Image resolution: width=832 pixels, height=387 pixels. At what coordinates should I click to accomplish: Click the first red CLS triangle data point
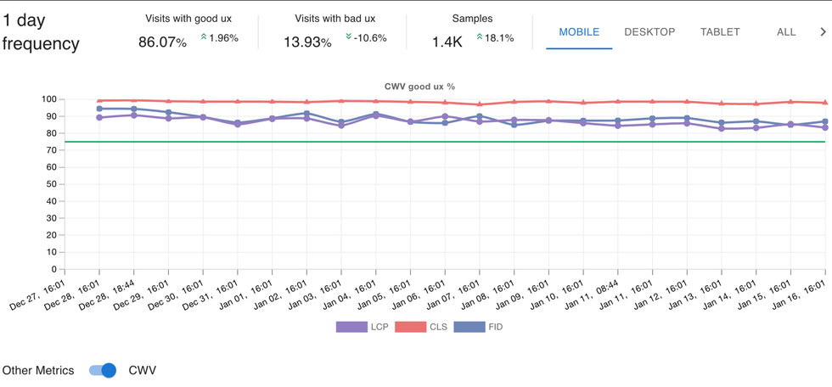99,101
